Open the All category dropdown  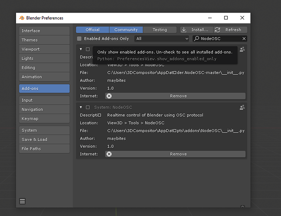click(x=162, y=38)
